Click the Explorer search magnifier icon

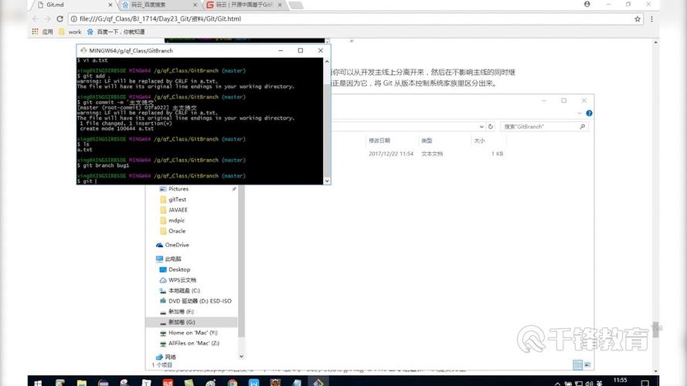point(582,127)
